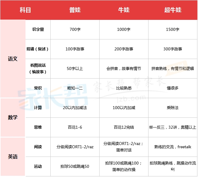Click the 拍球跳绳熟练，跳操动作流利 cell

[x=173, y=166]
